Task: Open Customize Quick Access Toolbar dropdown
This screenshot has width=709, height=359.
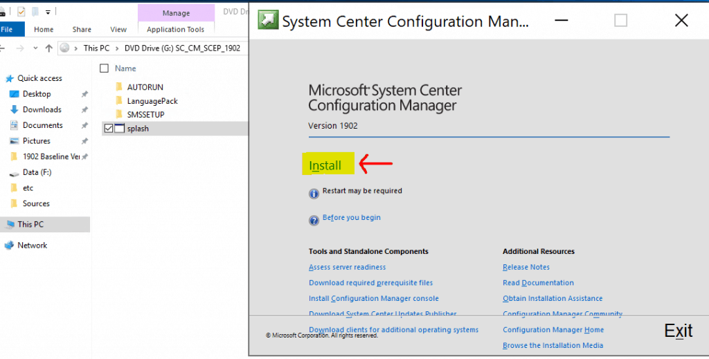Action: [x=48, y=12]
